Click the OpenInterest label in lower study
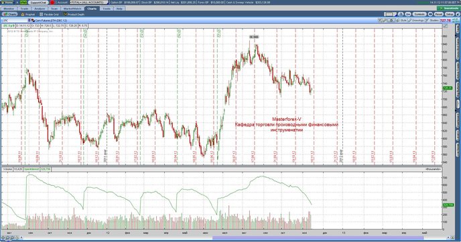The height and width of the screenshot is (242, 461). tap(31, 169)
